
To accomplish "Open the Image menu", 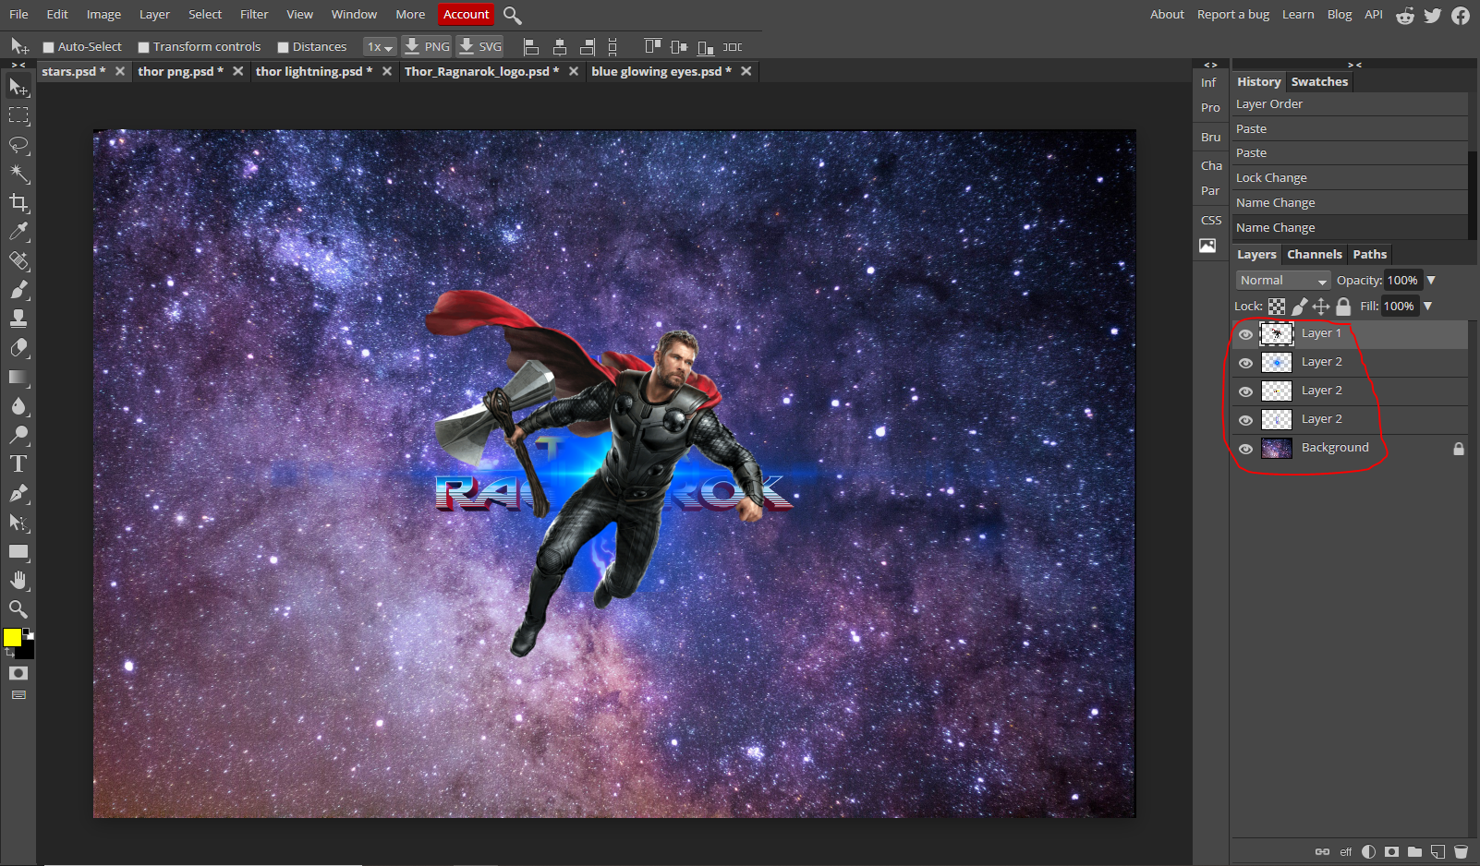I will (x=103, y=15).
